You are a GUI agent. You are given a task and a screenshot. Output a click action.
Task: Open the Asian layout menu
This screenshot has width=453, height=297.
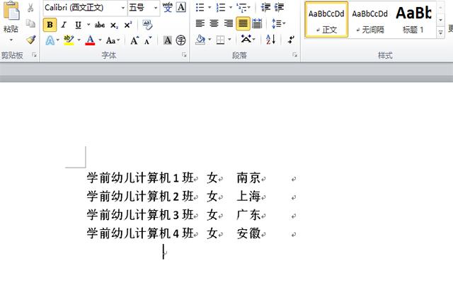pyautogui.click(x=248, y=40)
